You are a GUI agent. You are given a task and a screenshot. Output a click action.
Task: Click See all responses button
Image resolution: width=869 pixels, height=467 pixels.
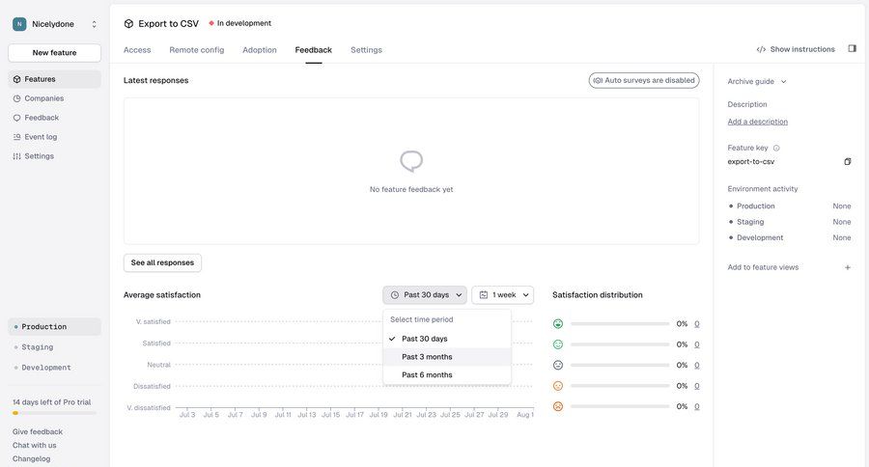point(162,262)
